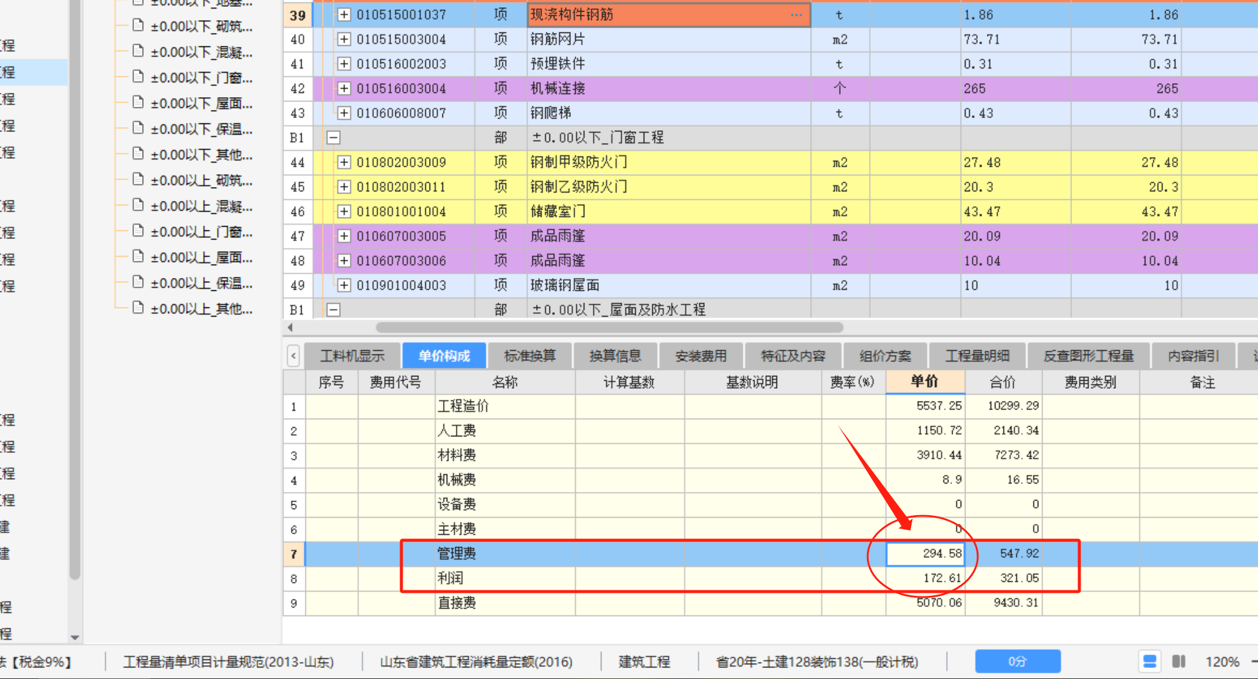Sort by the 单价 column header
The height and width of the screenshot is (679, 1258).
click(x=925, y=382)
